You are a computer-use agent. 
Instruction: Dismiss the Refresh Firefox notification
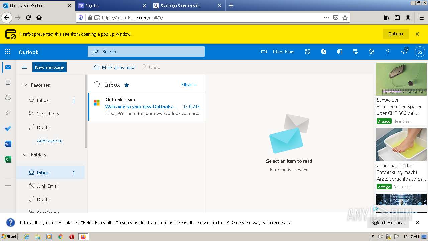click(x=417, y=223)
